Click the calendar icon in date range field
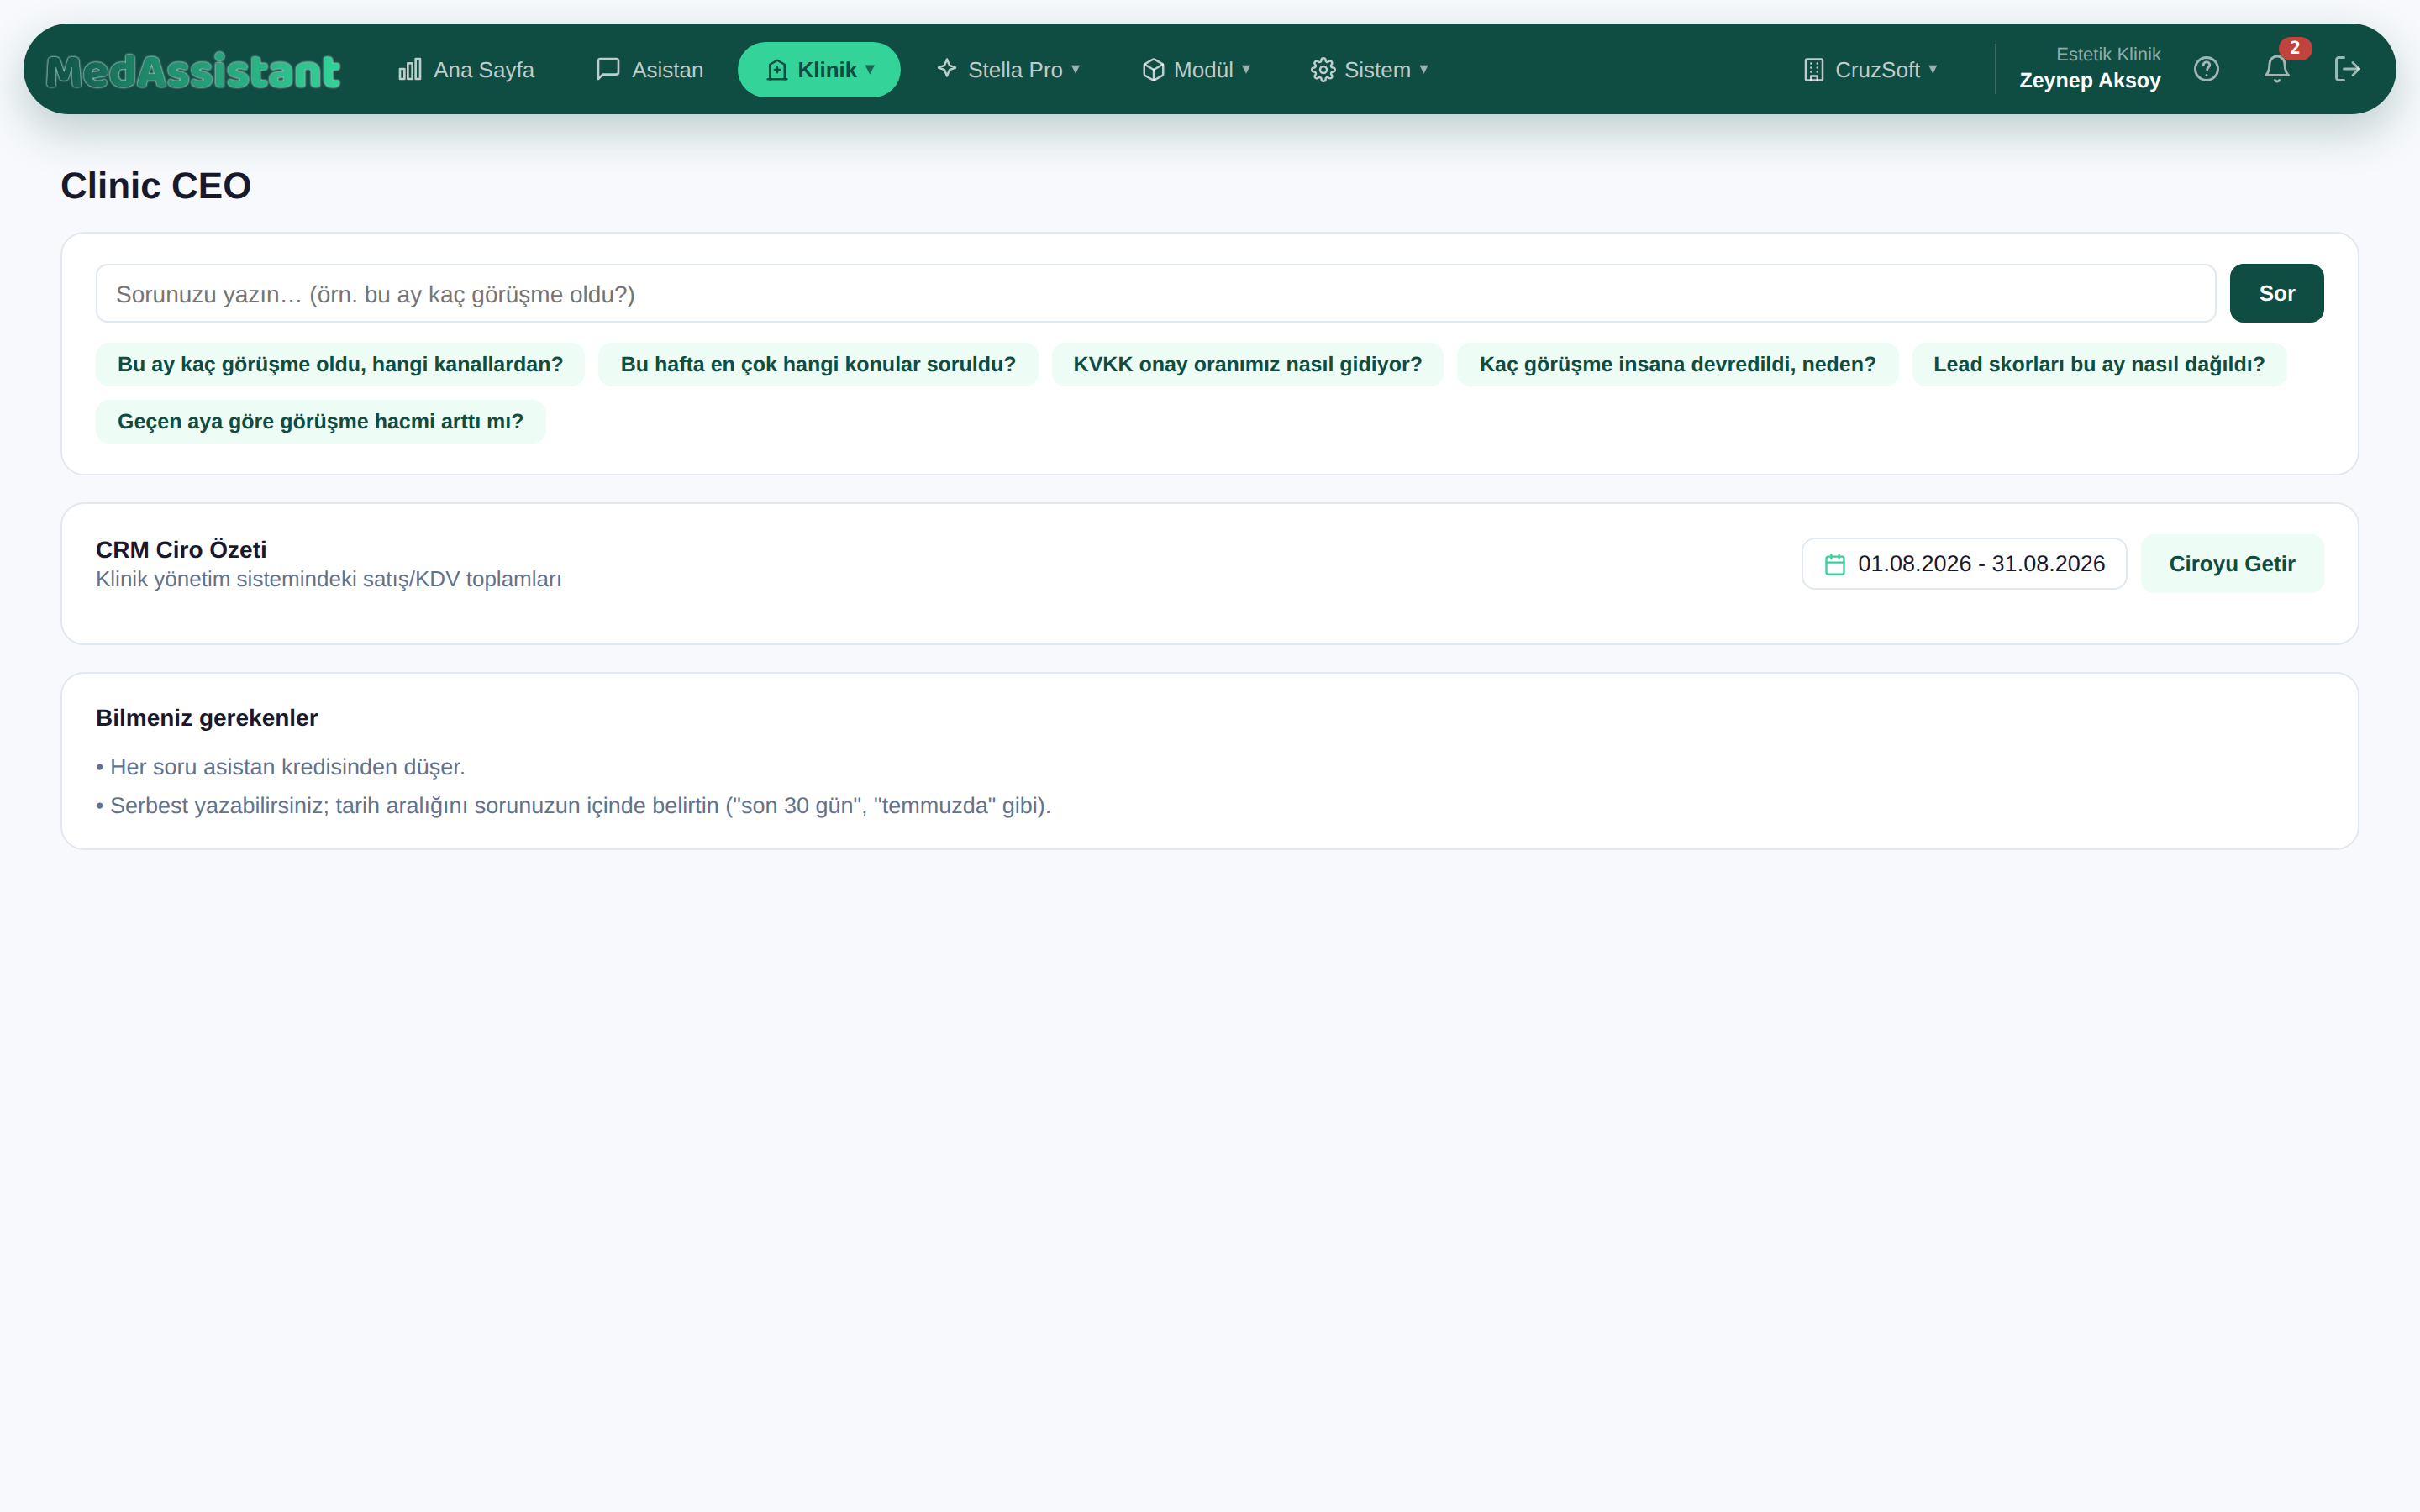This screenshot has height=1512, width=2420. (1835, 564)
